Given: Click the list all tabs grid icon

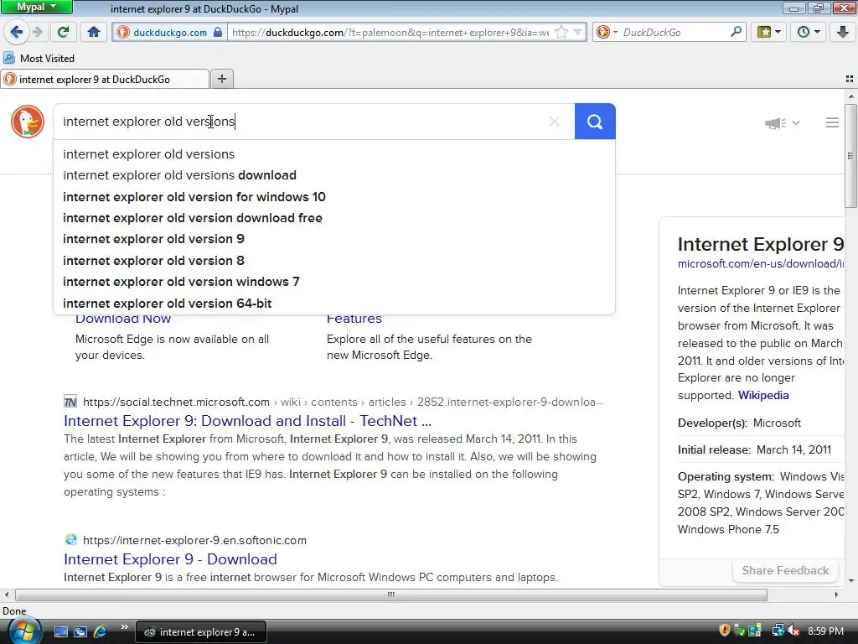Looking at the screenshot, I should (850, 79).
